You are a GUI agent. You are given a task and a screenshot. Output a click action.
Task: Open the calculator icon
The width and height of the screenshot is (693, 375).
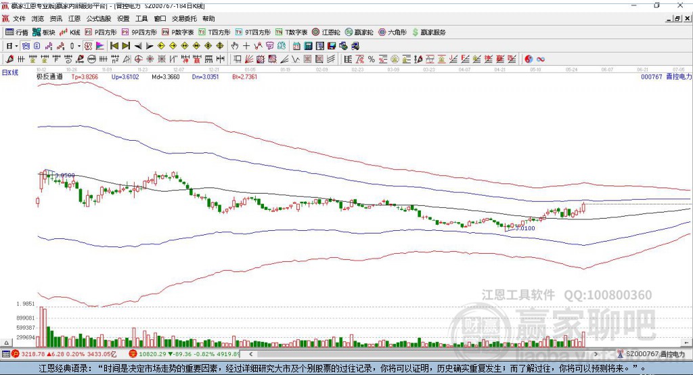click(x=308, y=46)
